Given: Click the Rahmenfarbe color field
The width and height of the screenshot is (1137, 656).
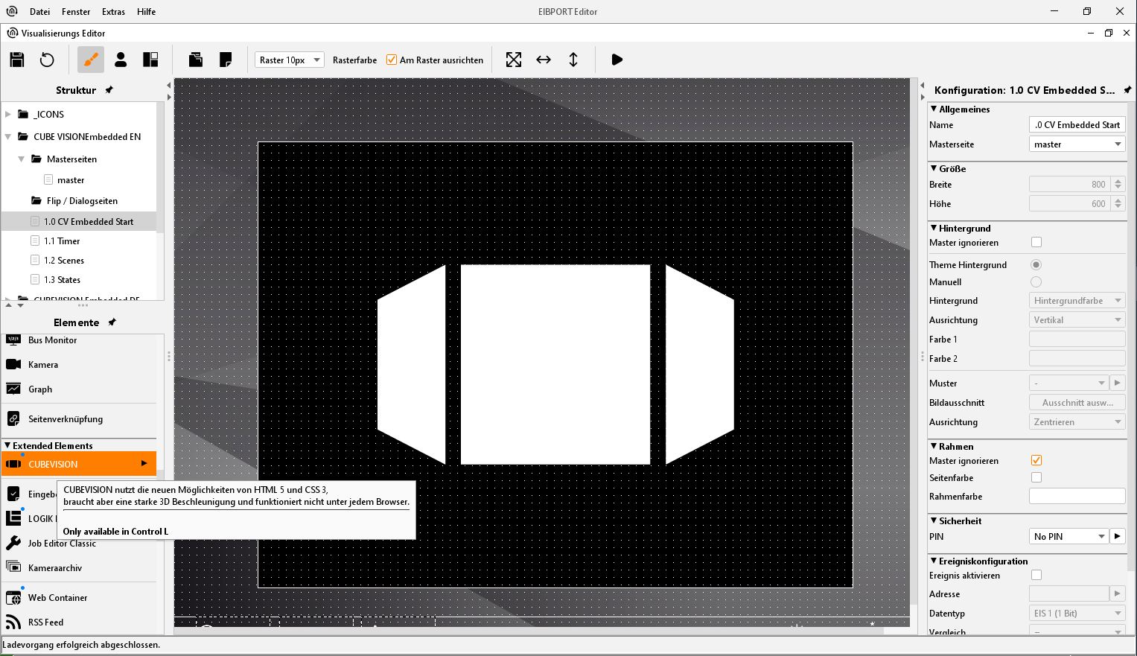Looking at the screenshot, I should [x=1077, y=496].
